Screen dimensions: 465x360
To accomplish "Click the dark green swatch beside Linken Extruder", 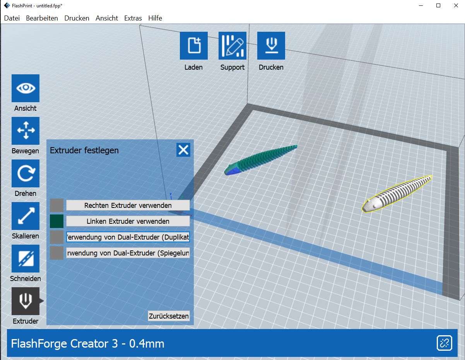I will tap(56, 221).
